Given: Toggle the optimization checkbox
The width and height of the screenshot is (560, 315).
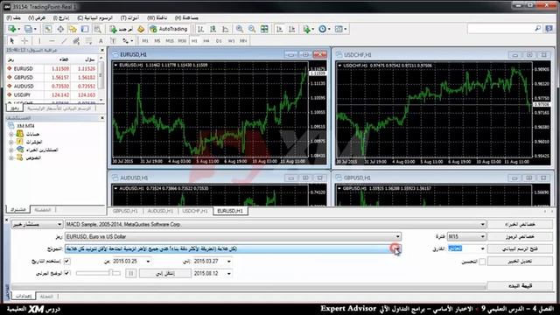Looking at the screenshot, I should (x=482, y=262).
